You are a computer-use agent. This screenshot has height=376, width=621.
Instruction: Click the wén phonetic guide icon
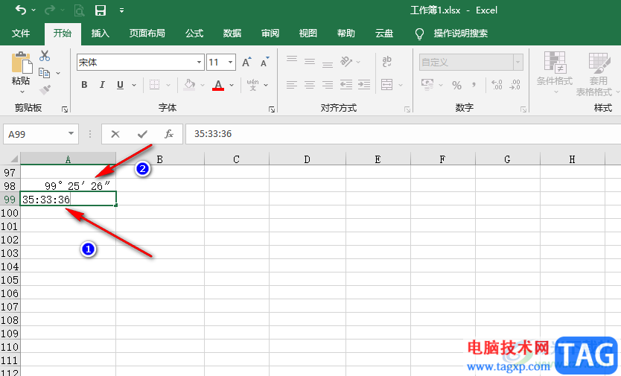click(x=252, y=84)
